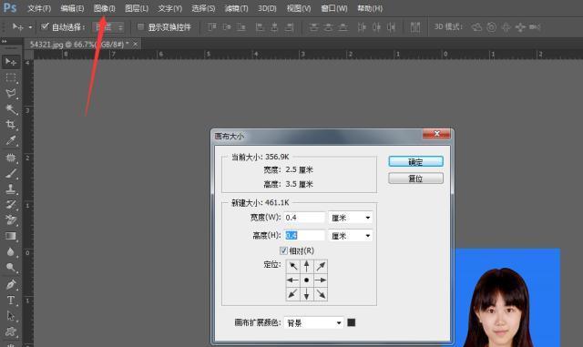Set anchor to bottom-left arrow

pos(293,294)
